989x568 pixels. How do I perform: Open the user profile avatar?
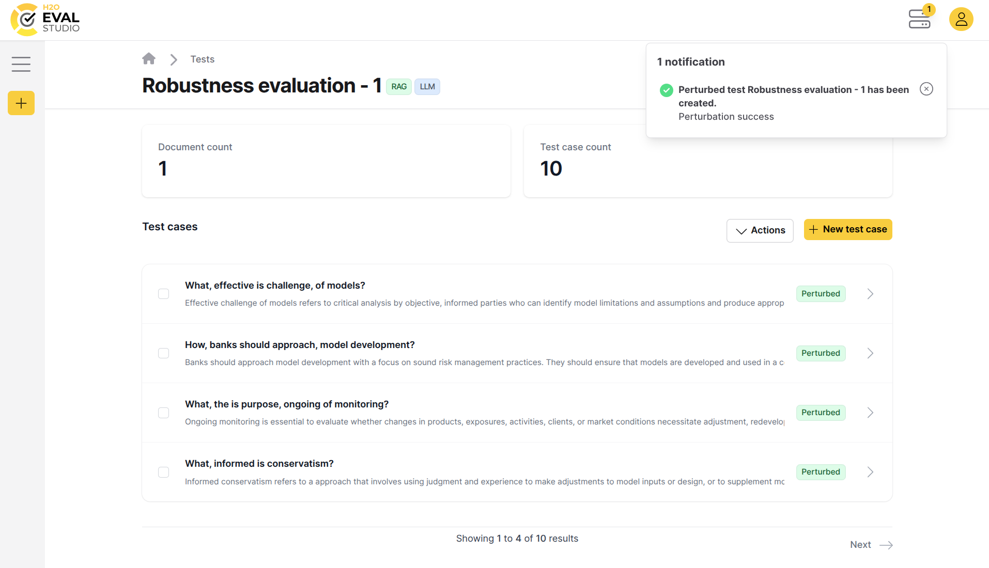961,19
